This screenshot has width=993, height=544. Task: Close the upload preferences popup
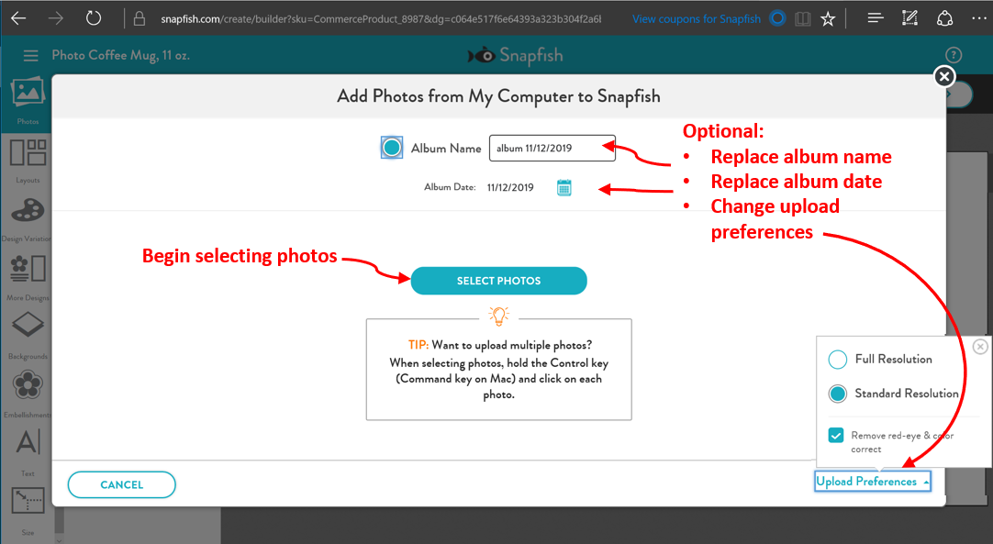pos(980,346)
